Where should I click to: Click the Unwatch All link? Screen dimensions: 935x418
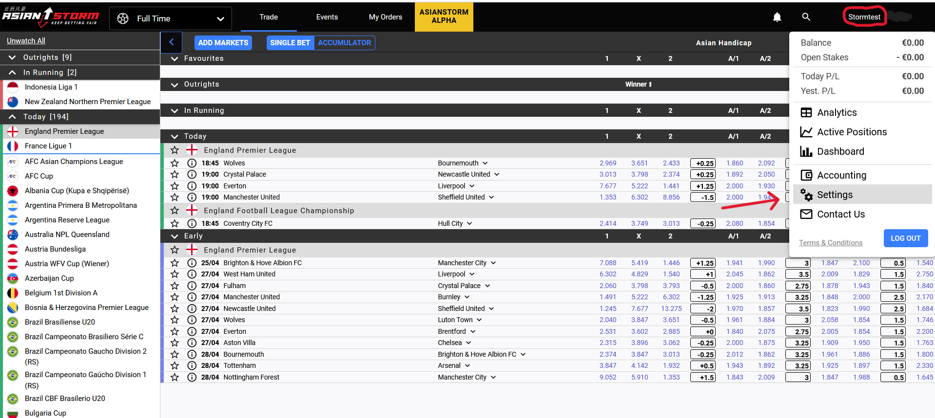(x=26, y=41)
